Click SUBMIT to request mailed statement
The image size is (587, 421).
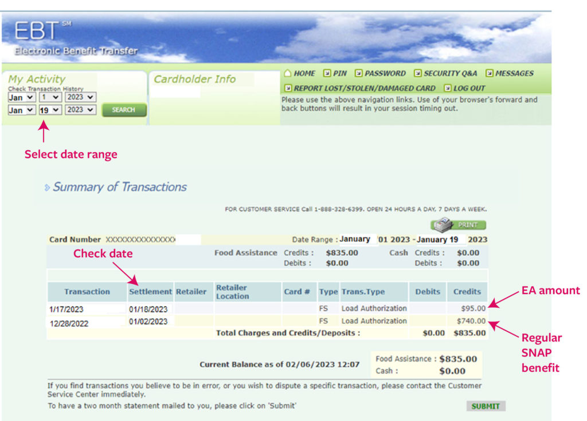click(486, 406)
